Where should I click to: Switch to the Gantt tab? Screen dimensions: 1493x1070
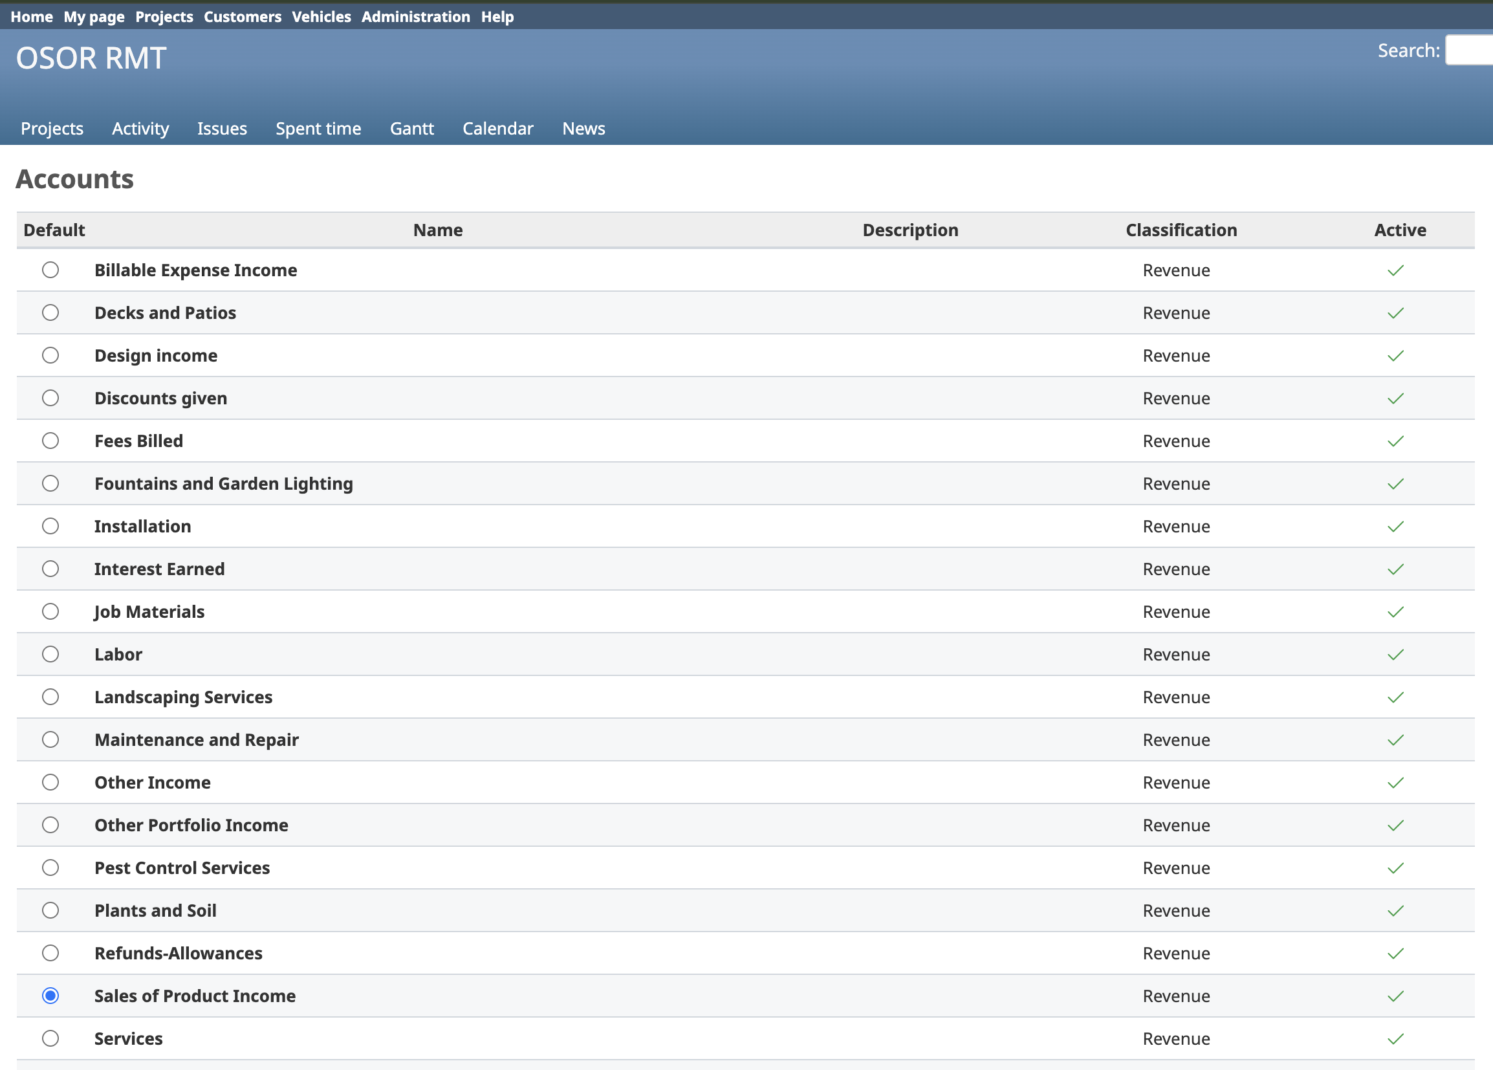click(411, 128)
